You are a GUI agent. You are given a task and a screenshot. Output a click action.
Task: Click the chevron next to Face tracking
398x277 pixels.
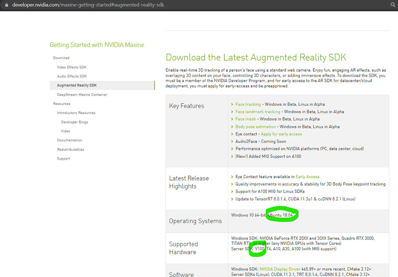232,104
